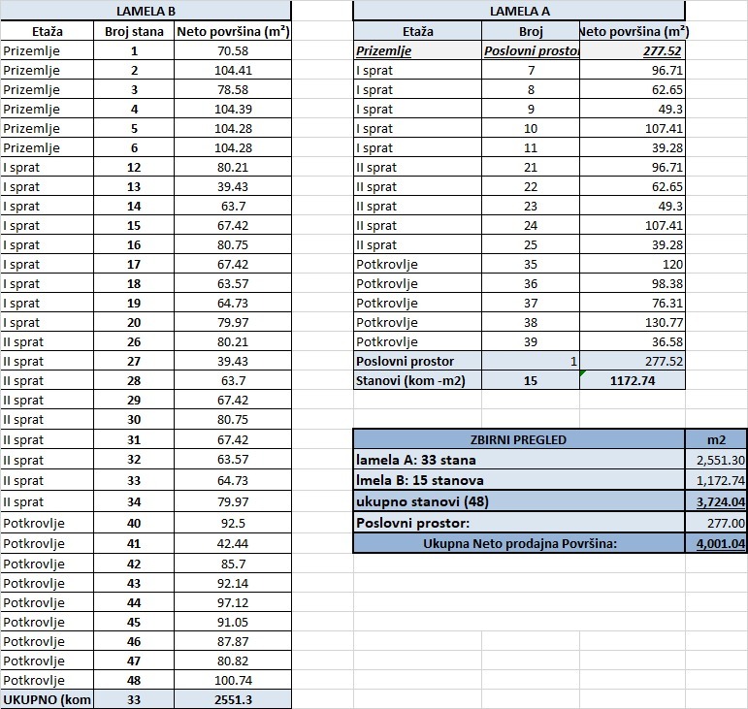Click the cell with area 100.74
Image resolution: width=748 pixels, height=709 pixels.
pos(233,680)
